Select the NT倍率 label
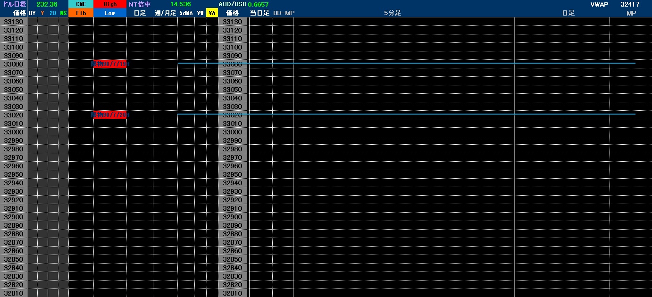 [x=140, y=4]
